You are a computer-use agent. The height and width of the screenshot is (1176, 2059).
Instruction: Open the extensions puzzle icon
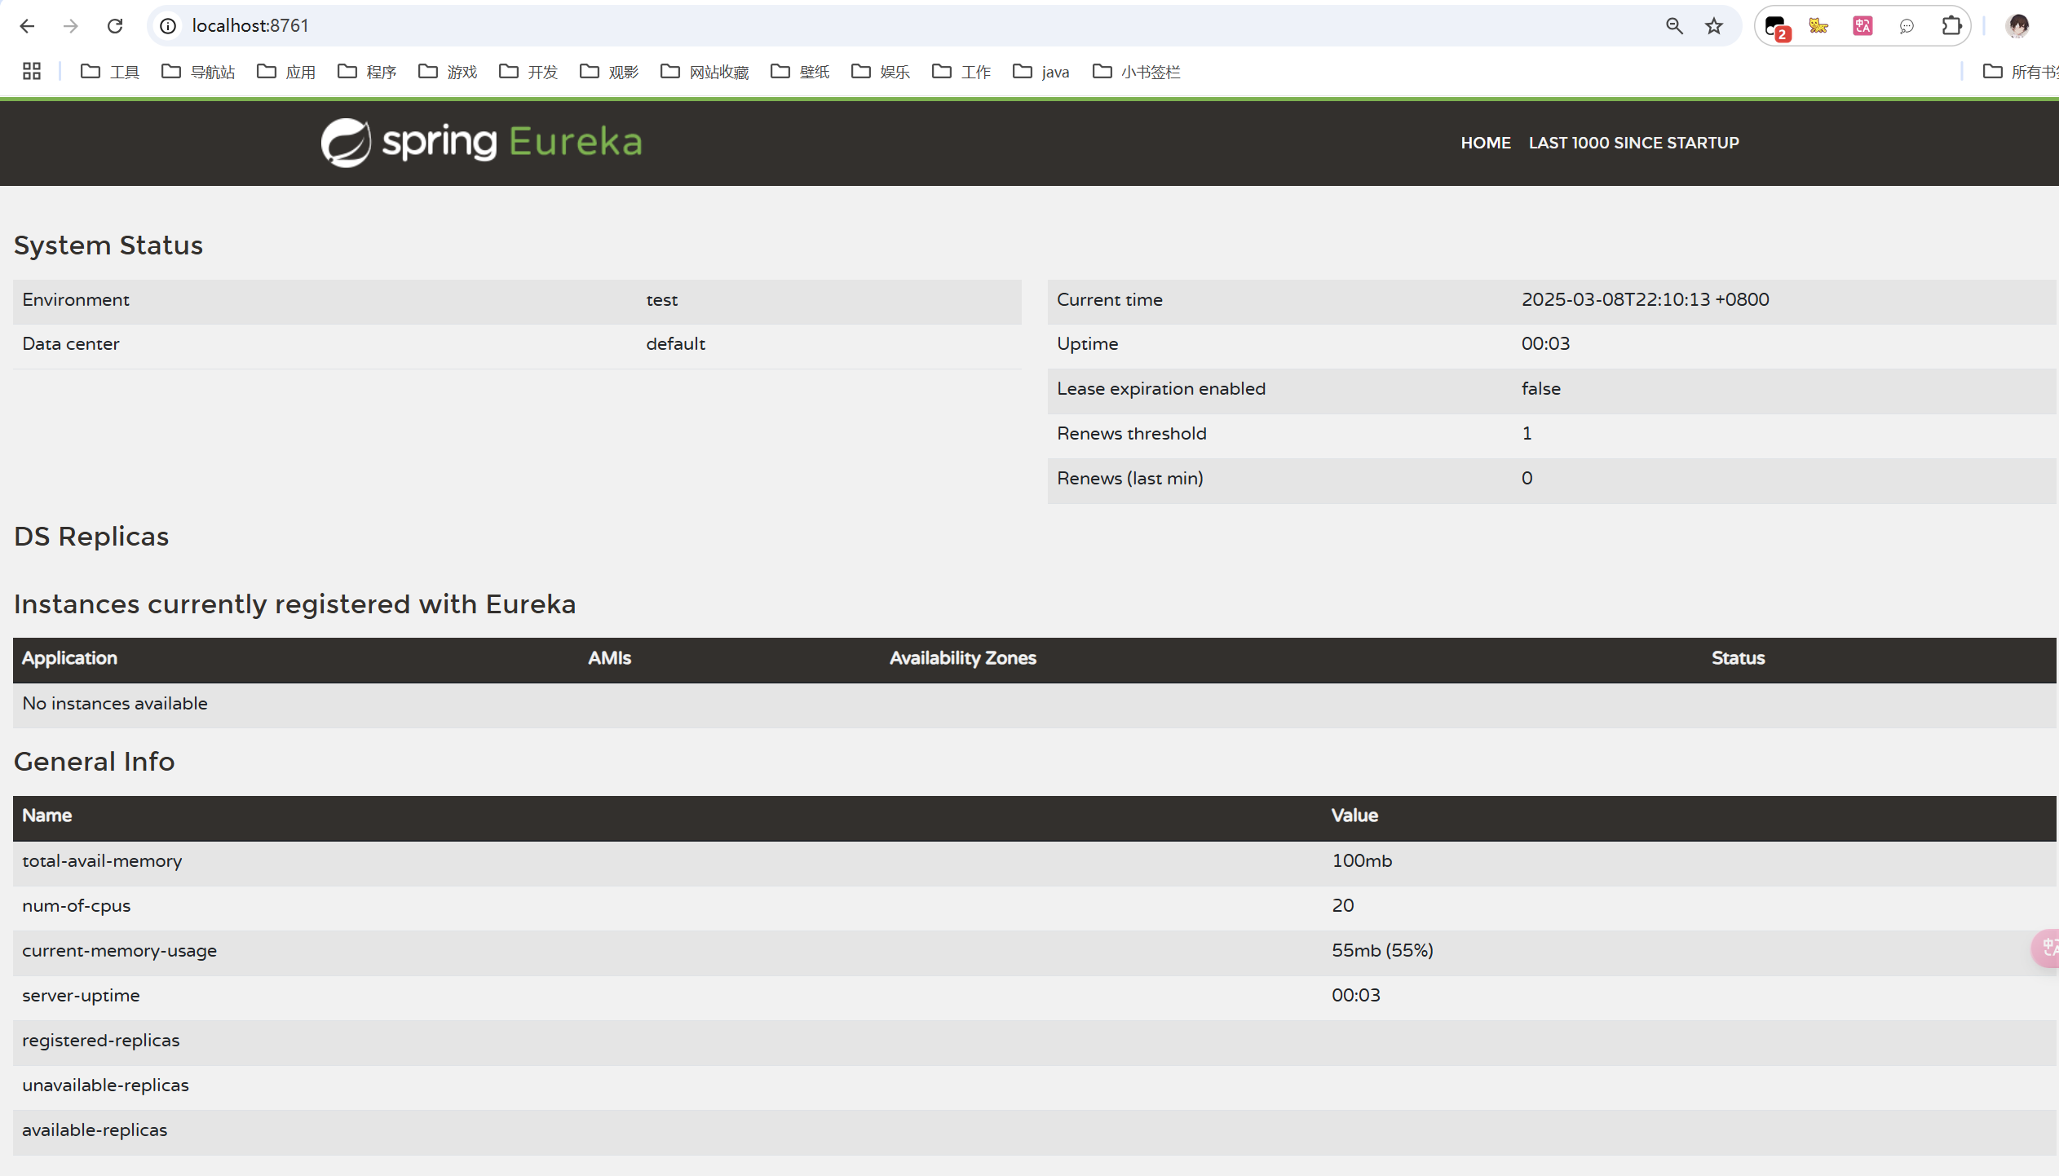1951,26
